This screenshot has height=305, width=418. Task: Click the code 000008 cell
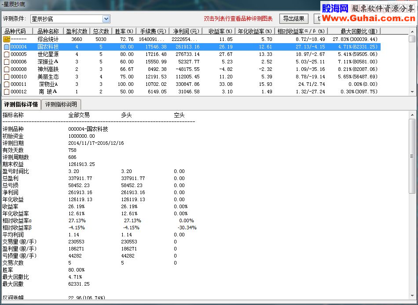(x=18, y=70)
